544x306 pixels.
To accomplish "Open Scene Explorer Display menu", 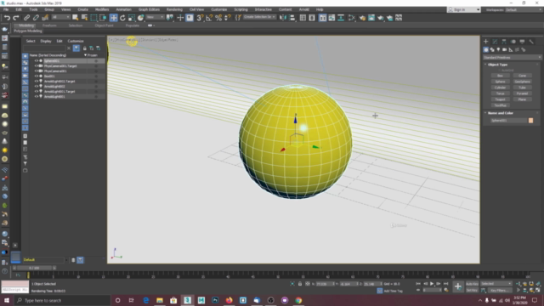I will tap(45, 41).
